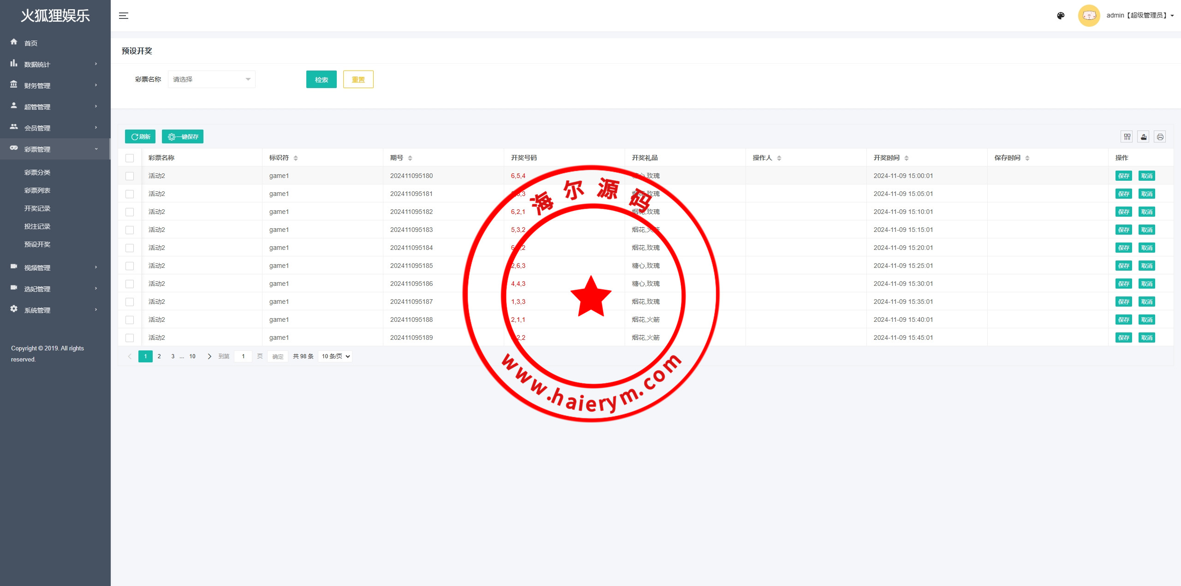
Task: Check the select-all header checkbox
Action: tap(130, 158)
